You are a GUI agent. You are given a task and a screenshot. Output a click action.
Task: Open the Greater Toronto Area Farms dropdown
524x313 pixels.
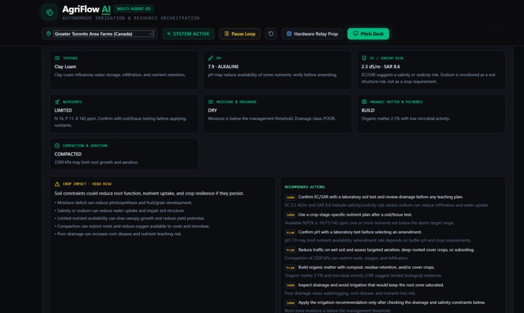[x=103, y=34]
